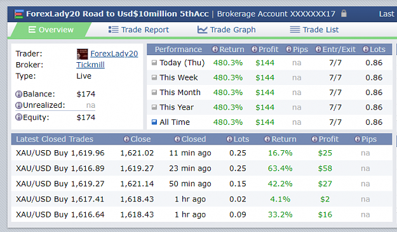
Task: Toggle the This Week row checkbox icon
Action: tap(154, 77)
